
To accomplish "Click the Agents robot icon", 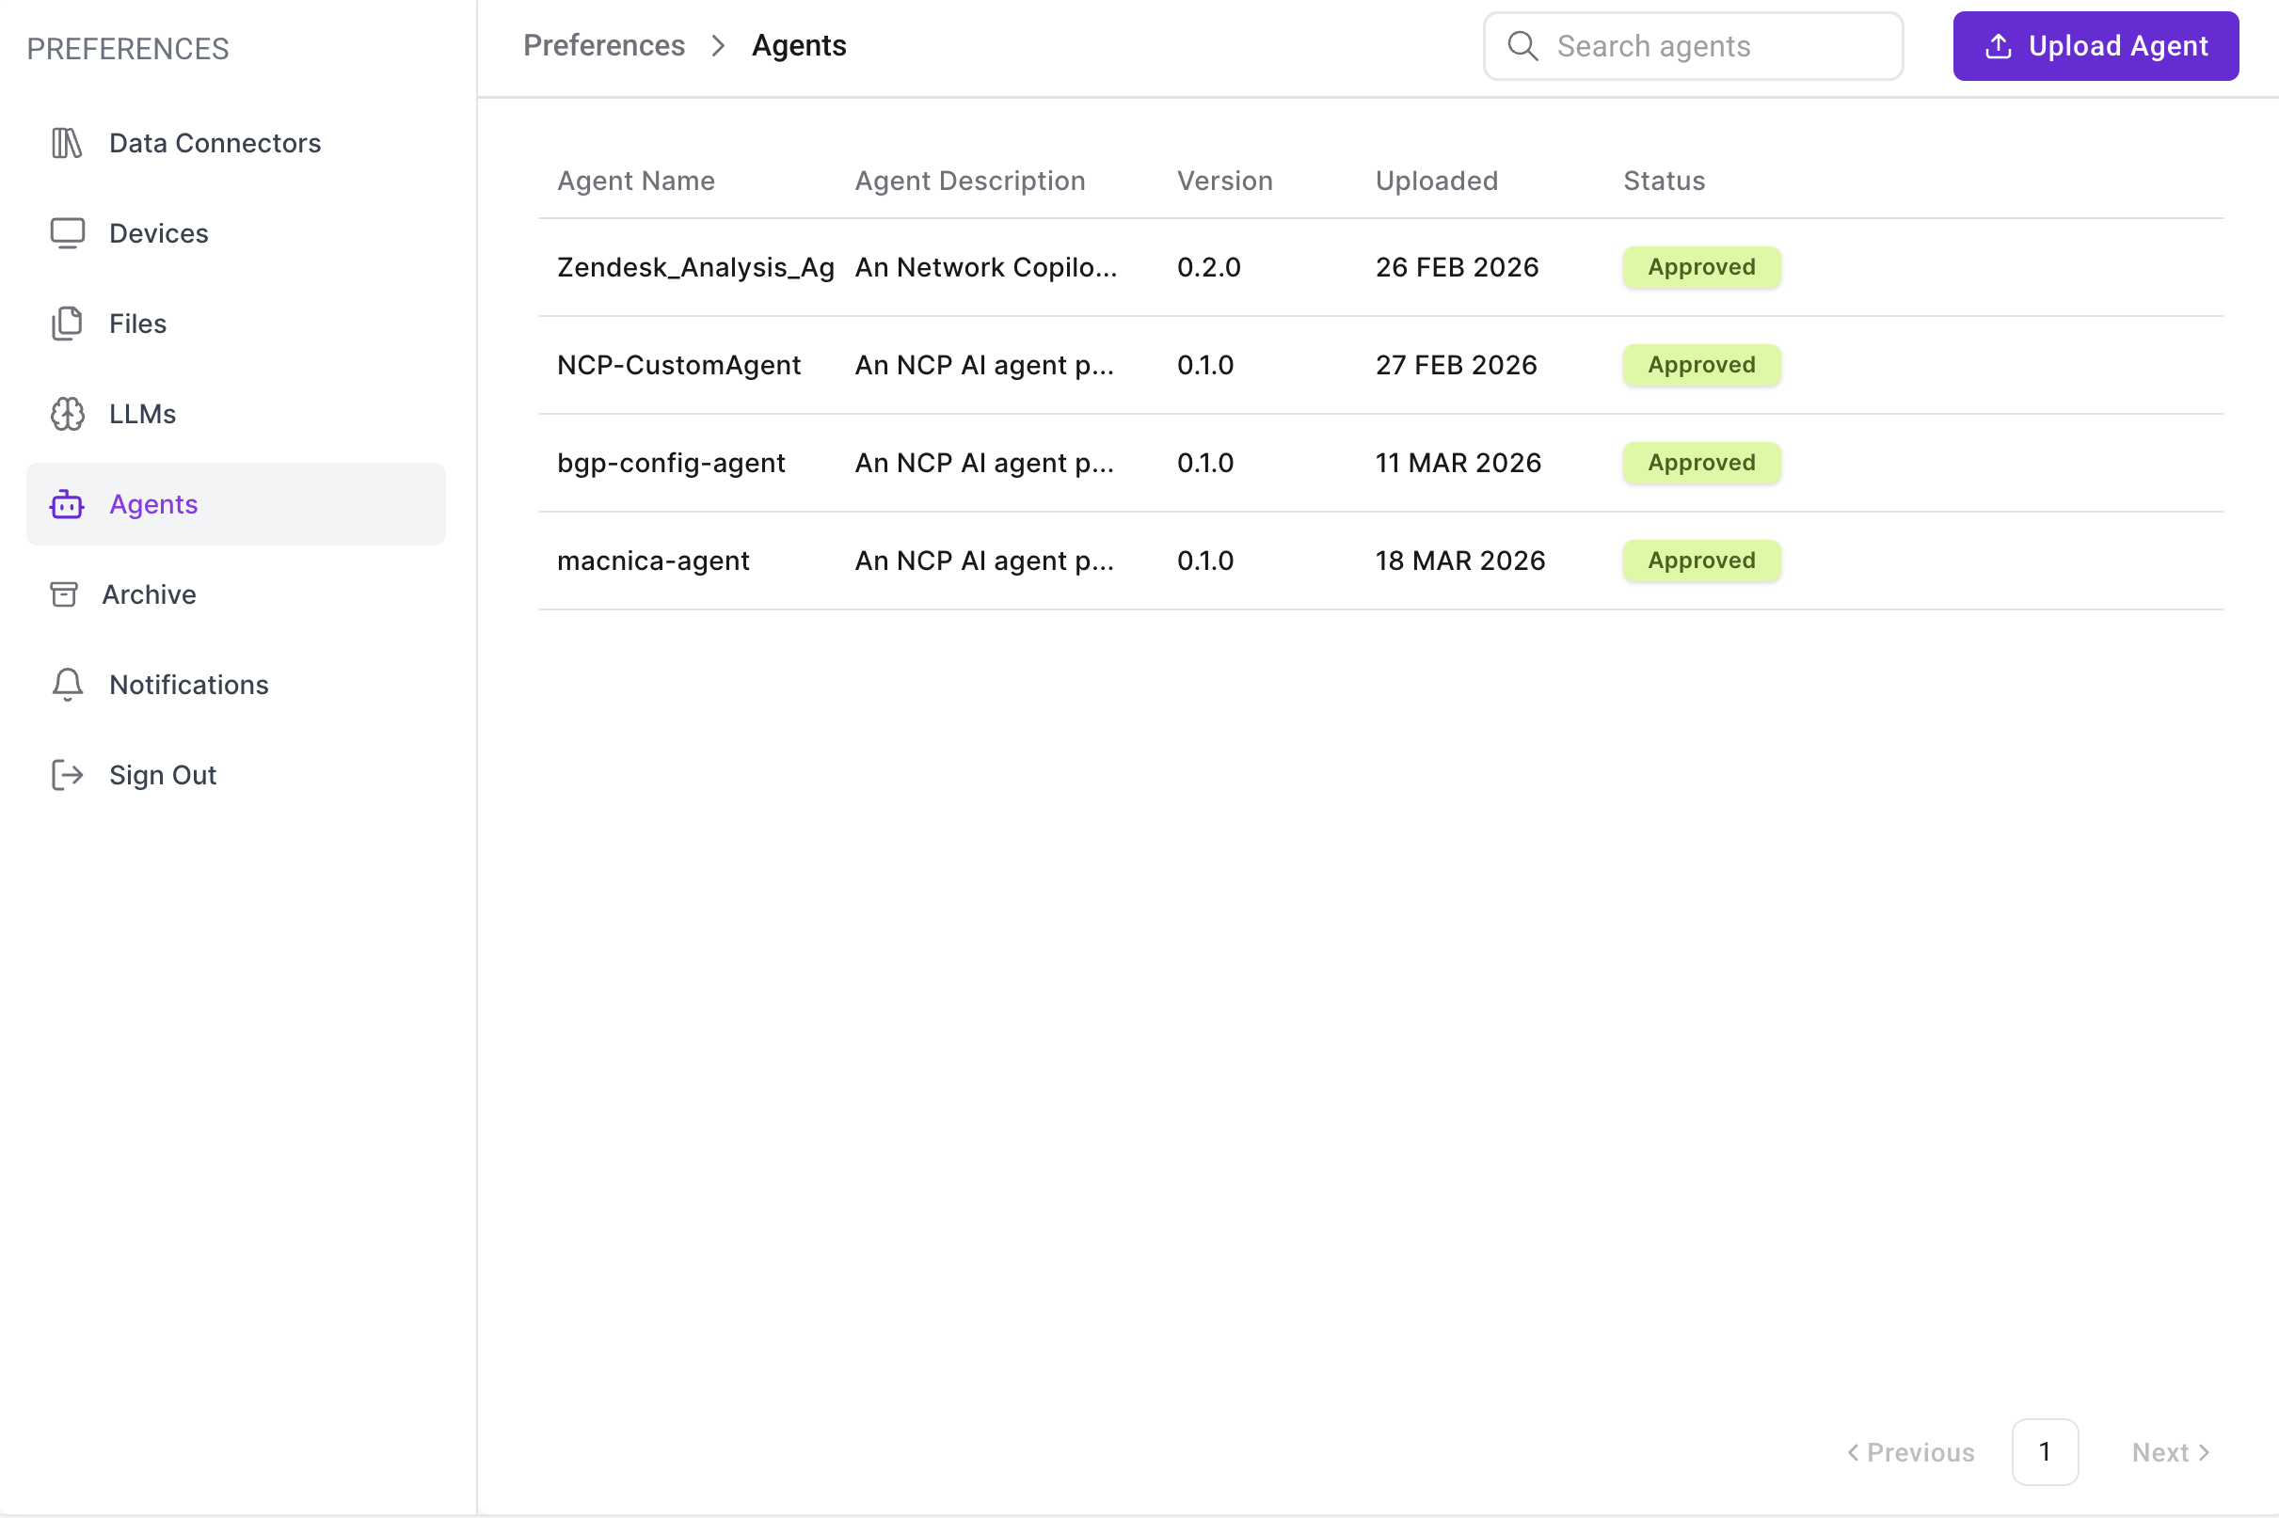I will [x=67, y=504].
